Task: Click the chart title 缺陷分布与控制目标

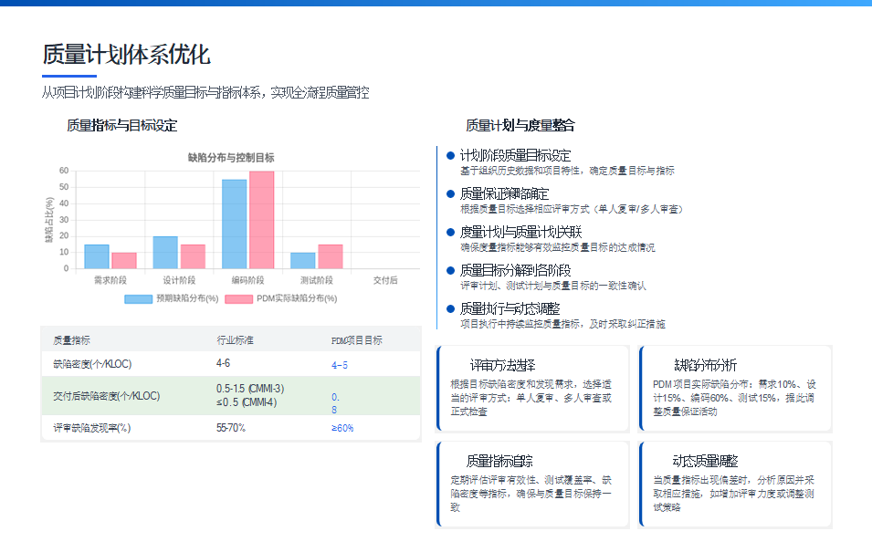Action: [231, 158]
